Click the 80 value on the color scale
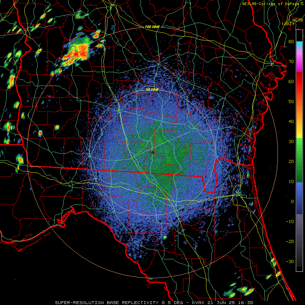 pyautogui.click(x=291, y=42)
